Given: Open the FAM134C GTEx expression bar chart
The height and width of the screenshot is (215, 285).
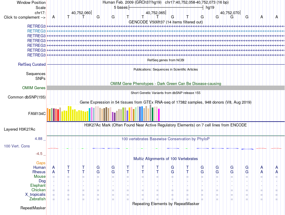Looking at the screenshot, I should coord(103,113).
